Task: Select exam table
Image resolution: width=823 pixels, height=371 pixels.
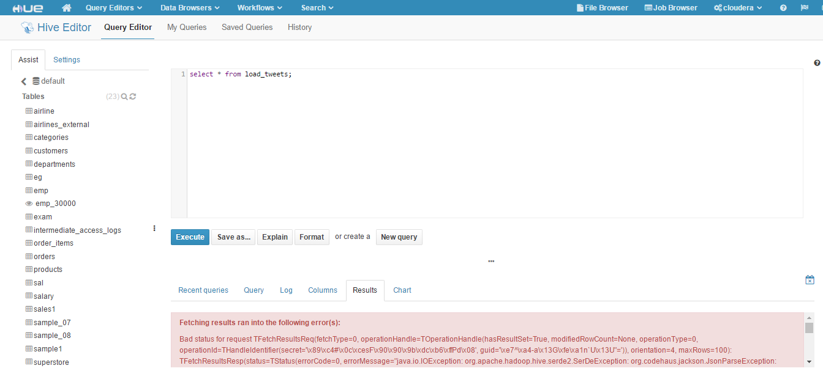Action: coord(43,217)
